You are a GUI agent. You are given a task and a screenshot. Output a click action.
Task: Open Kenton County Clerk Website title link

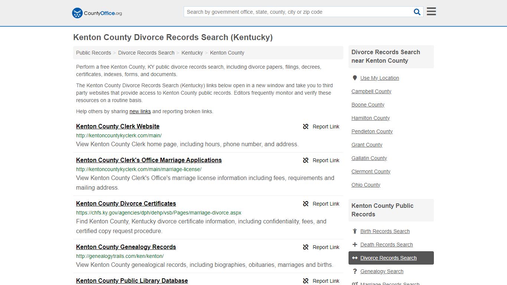coord(118,126)
